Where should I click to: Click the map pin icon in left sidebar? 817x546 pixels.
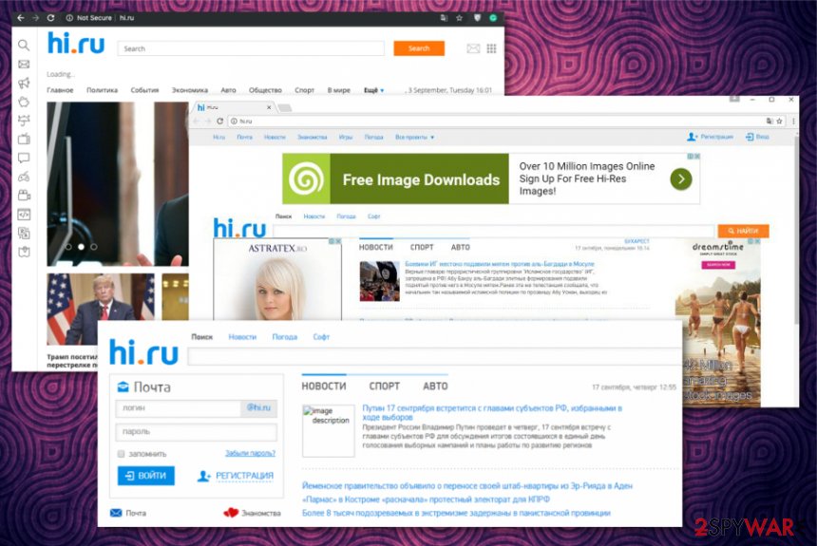pos(24,252)
